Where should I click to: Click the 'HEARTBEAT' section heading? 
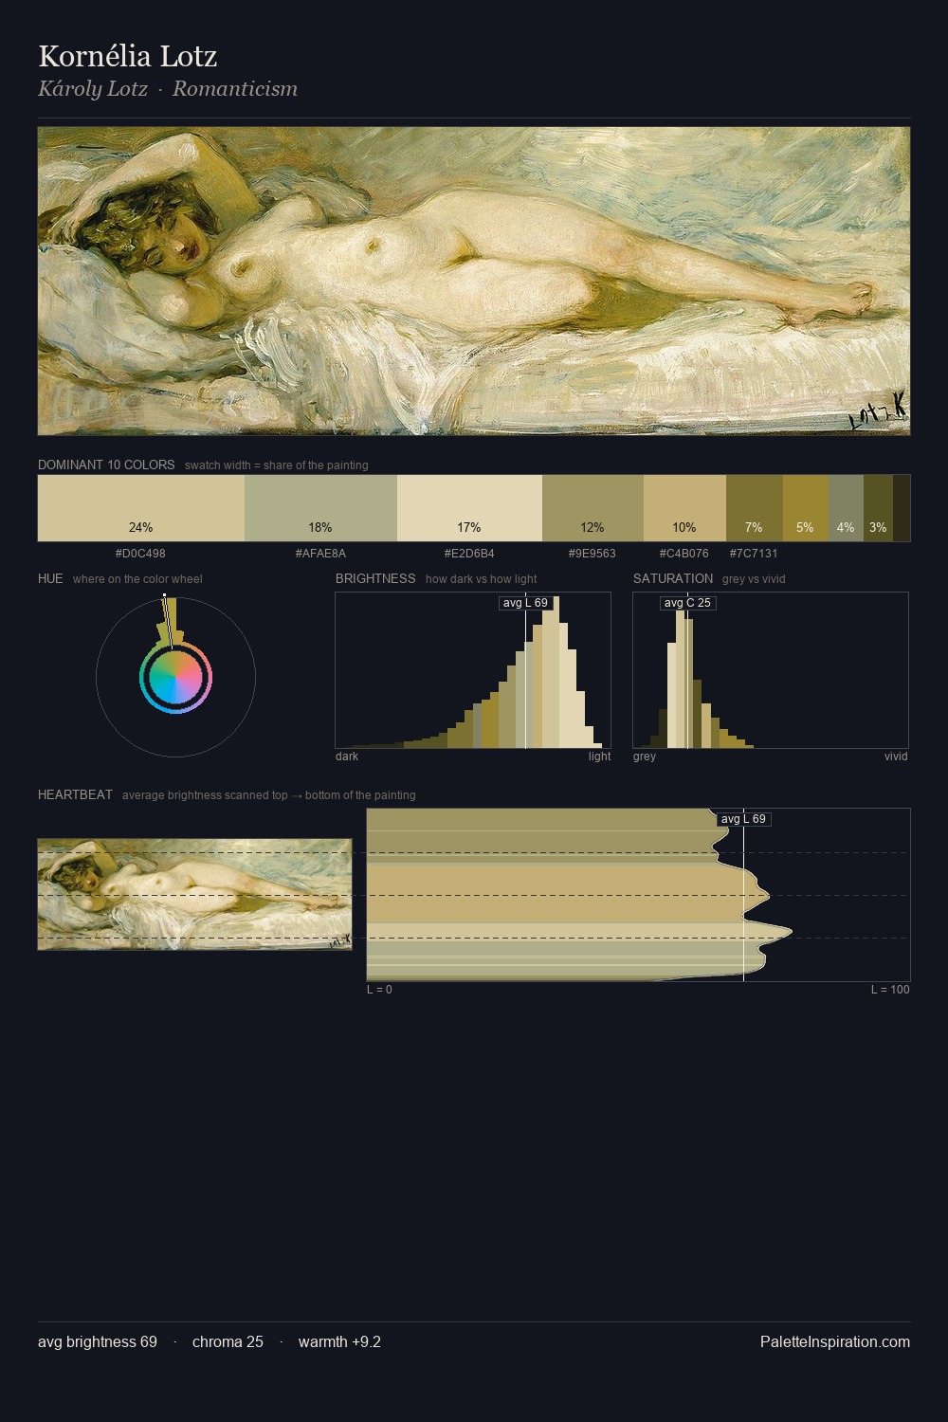[x=75, y=795]
